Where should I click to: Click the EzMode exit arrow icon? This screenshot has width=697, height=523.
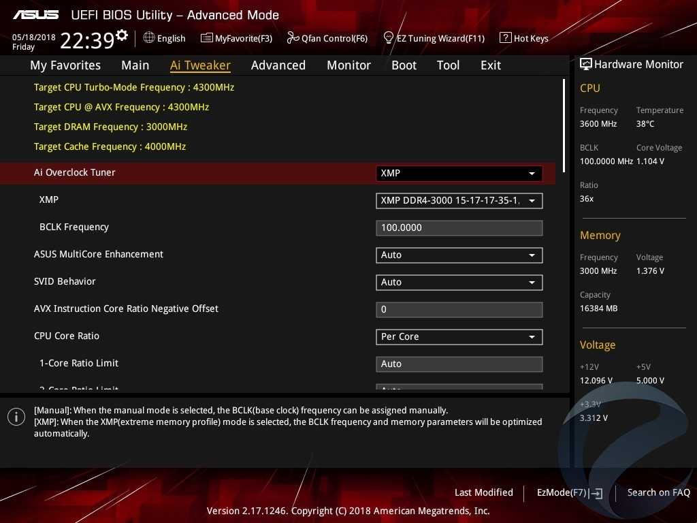click(x=597, y=493)
